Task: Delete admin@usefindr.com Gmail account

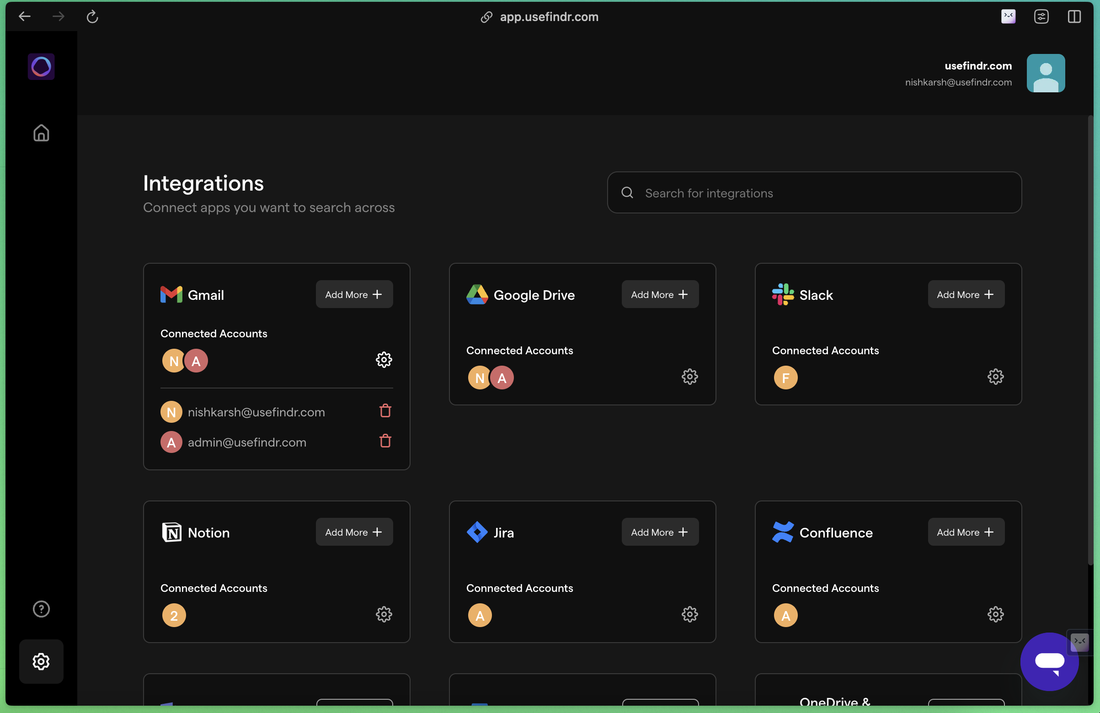Action: point(385,442)
